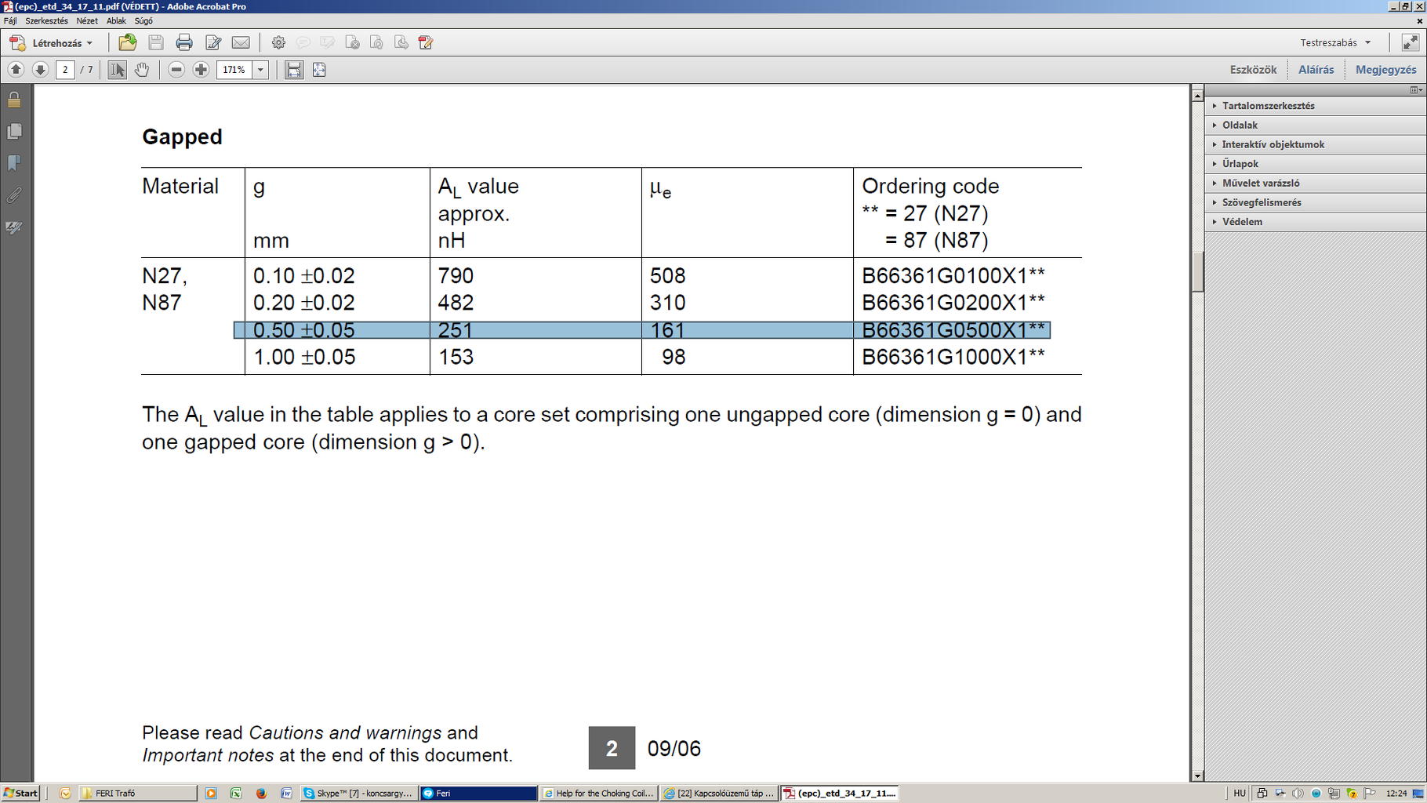Open preferences gear icon in toolbar
The width and height of the screenshot is (1427, 803).
pyautogui.click(x=278, y=42)
